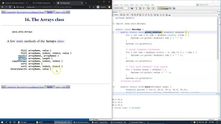This screenshot has width=221, height=124.
Task: Open the Profile Project dropdown arrow
Action: [155, 8]
